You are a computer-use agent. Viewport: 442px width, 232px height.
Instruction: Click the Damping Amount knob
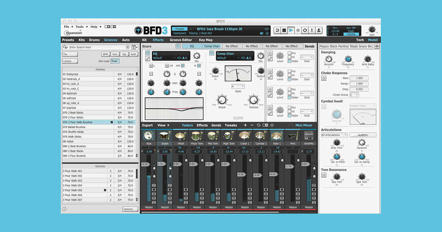click(329, 59)
